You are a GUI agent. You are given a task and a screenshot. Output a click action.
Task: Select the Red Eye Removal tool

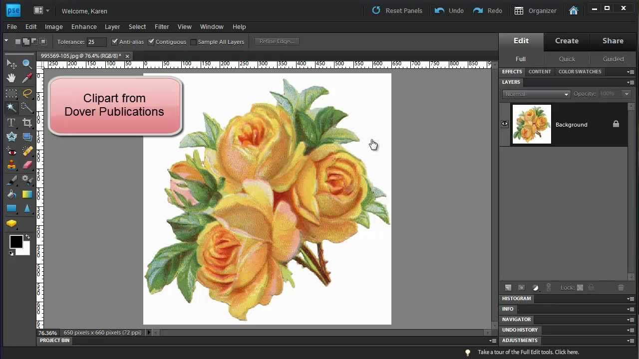coord(11,152)
